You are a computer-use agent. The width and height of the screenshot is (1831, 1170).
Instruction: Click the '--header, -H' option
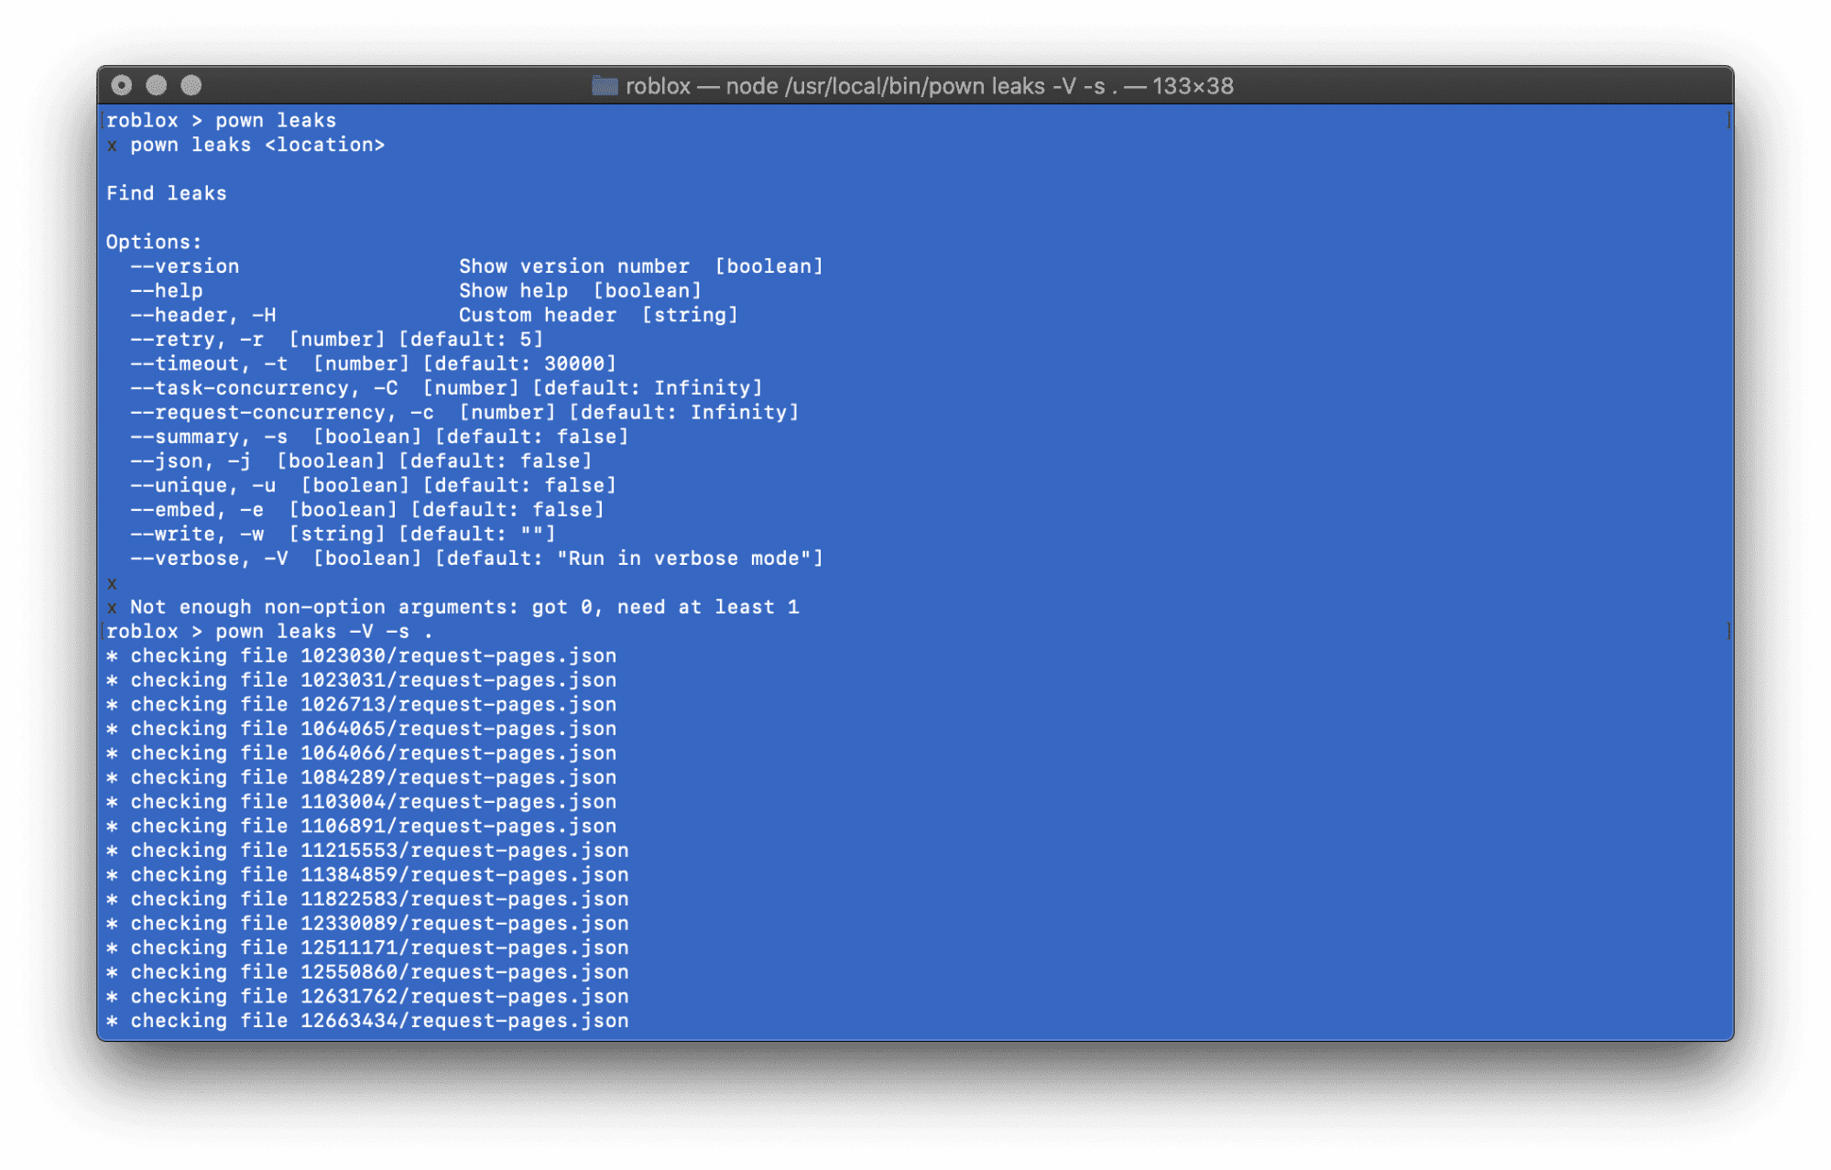click(x=202, y=315)
